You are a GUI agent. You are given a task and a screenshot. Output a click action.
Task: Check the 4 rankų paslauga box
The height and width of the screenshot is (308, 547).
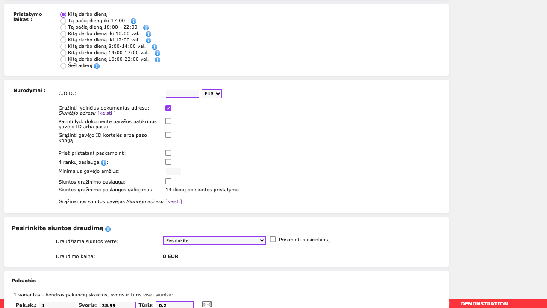(x=168, y=162)
